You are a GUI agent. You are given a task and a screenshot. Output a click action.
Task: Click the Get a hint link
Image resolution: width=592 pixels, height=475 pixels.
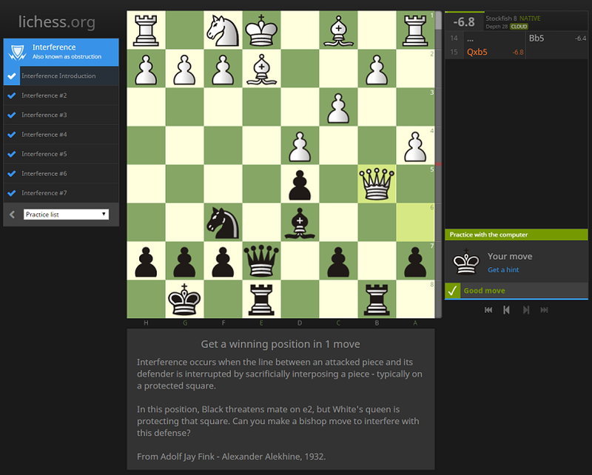[503, 270]
